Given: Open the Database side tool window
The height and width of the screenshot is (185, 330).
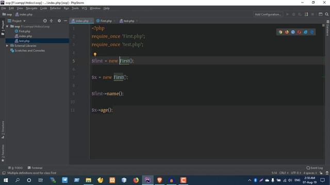Looking at the screenshot, I should pos(328,28).
